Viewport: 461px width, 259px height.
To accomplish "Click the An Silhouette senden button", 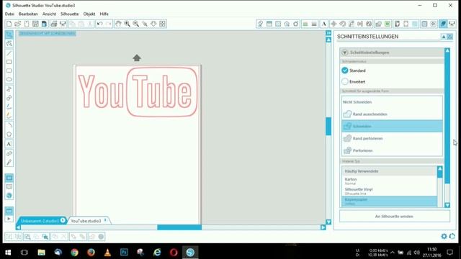I will pos(395,216).
